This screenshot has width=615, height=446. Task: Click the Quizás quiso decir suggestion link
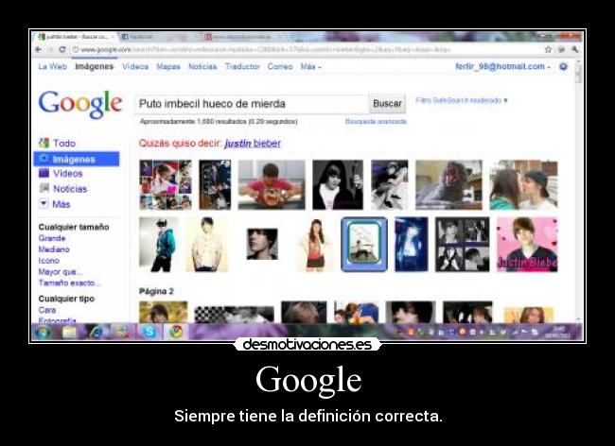click(253, 144)
